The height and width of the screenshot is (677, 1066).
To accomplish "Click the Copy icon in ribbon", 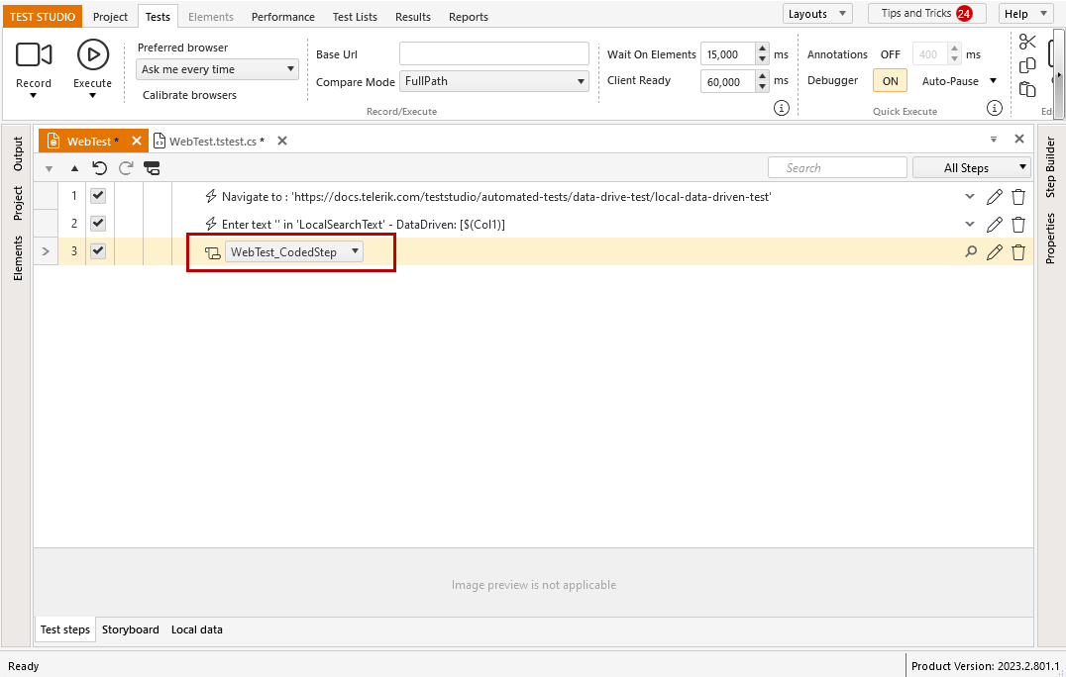I will pyautogui.click(x=1027, y=65).
